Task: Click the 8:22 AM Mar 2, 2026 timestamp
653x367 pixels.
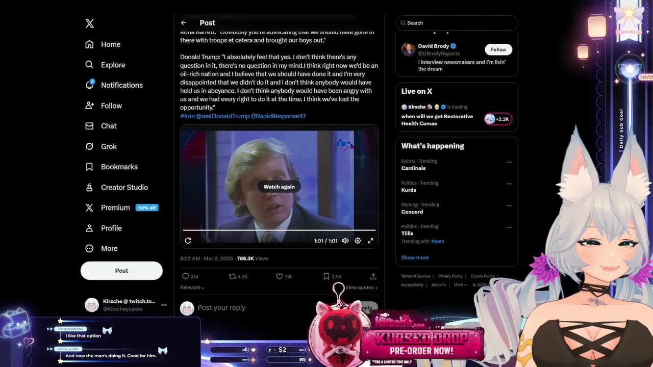Action: pyautogui.click(x=206, y=258)
